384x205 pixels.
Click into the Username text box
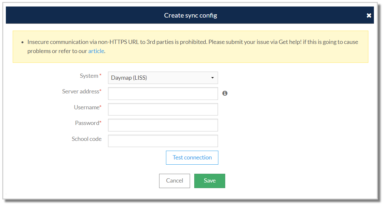tap(163, 109)
